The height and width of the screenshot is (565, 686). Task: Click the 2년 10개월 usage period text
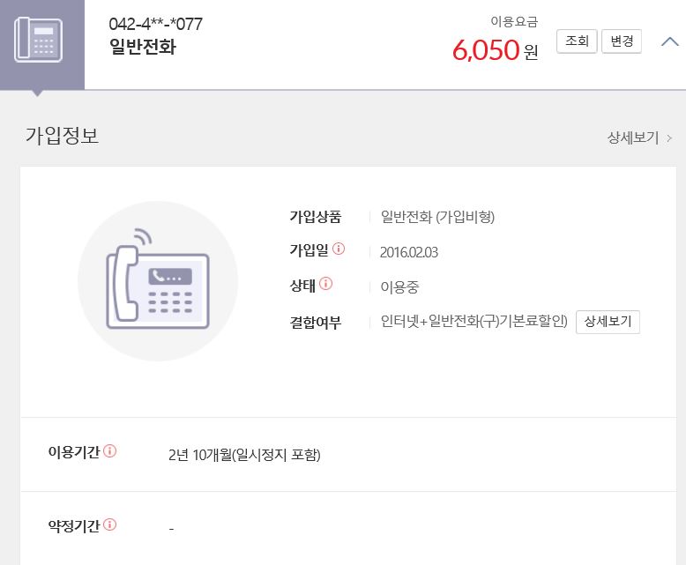point(244,455)
